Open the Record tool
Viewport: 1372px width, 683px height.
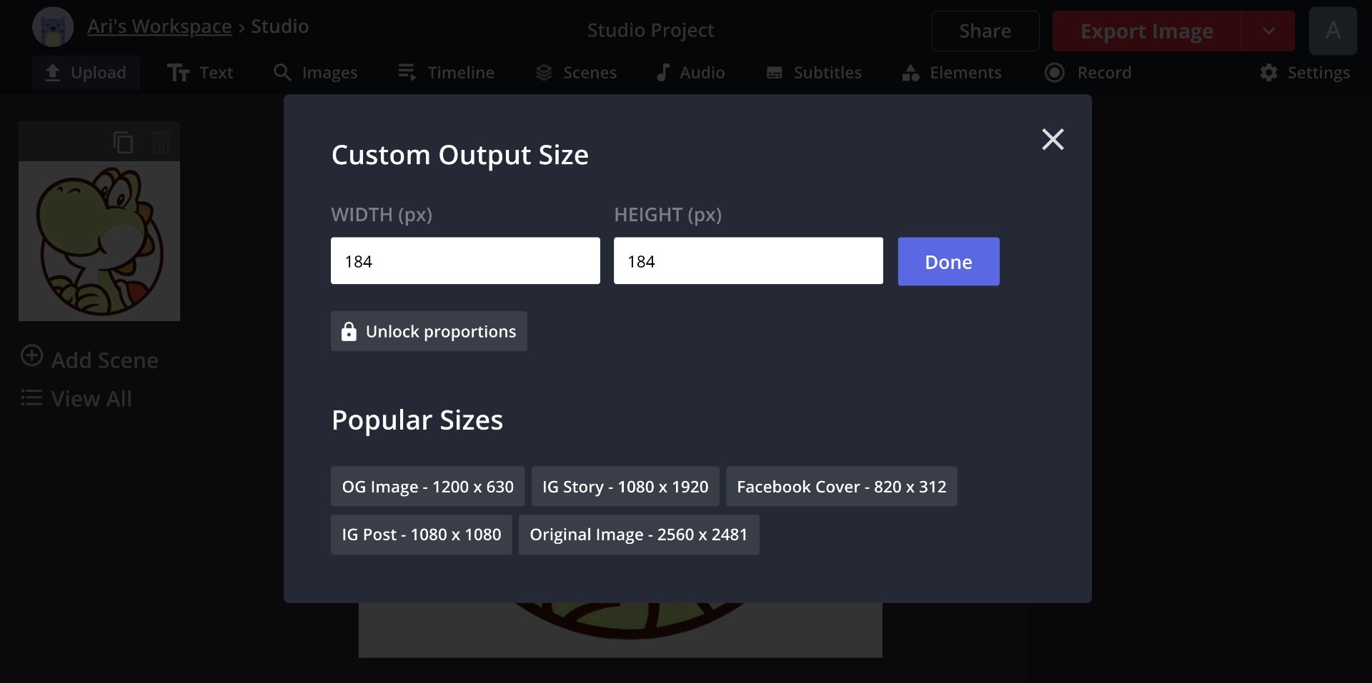pos(1088,73)
